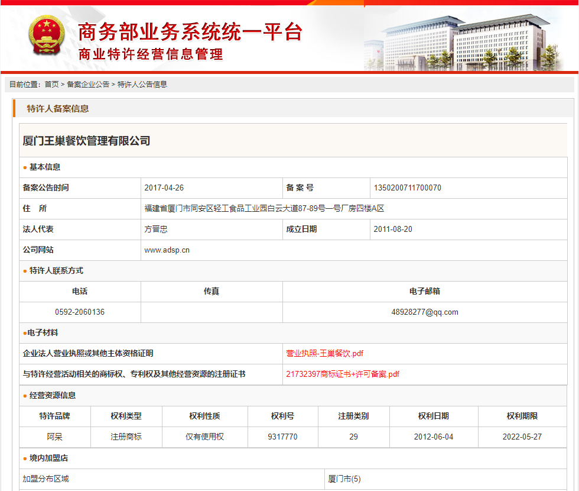Open the 首页 breadcrumb link
The image size is (579, 491).
click(52, 84)
